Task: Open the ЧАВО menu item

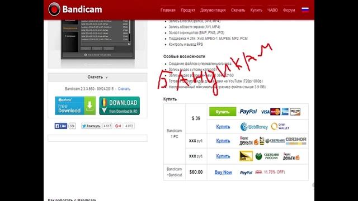Action: point(272,10)
